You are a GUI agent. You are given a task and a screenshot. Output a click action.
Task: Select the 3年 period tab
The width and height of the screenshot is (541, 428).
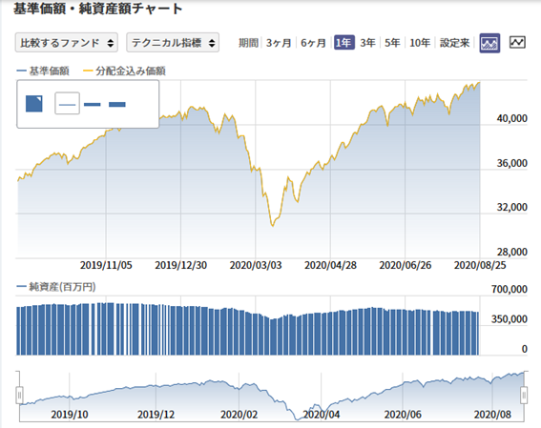pyautogui.click(x=367, y=43)
